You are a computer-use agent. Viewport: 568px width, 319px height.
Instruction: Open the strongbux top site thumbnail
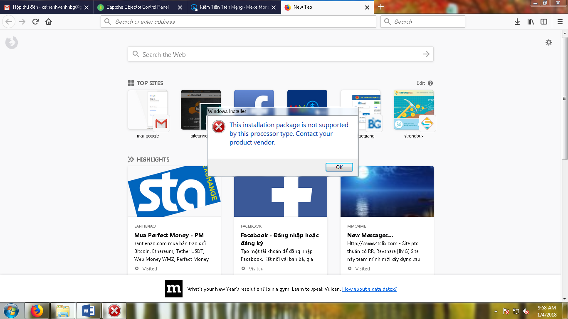413,110
